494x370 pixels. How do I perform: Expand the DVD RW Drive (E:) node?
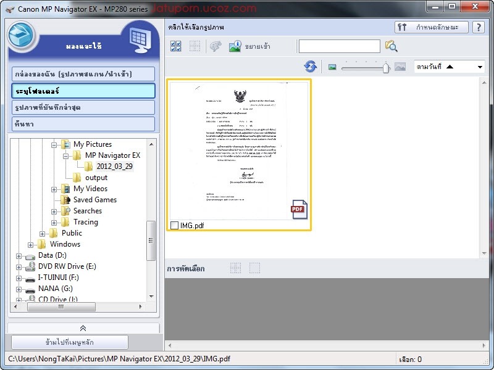click(x=19, y=267)
